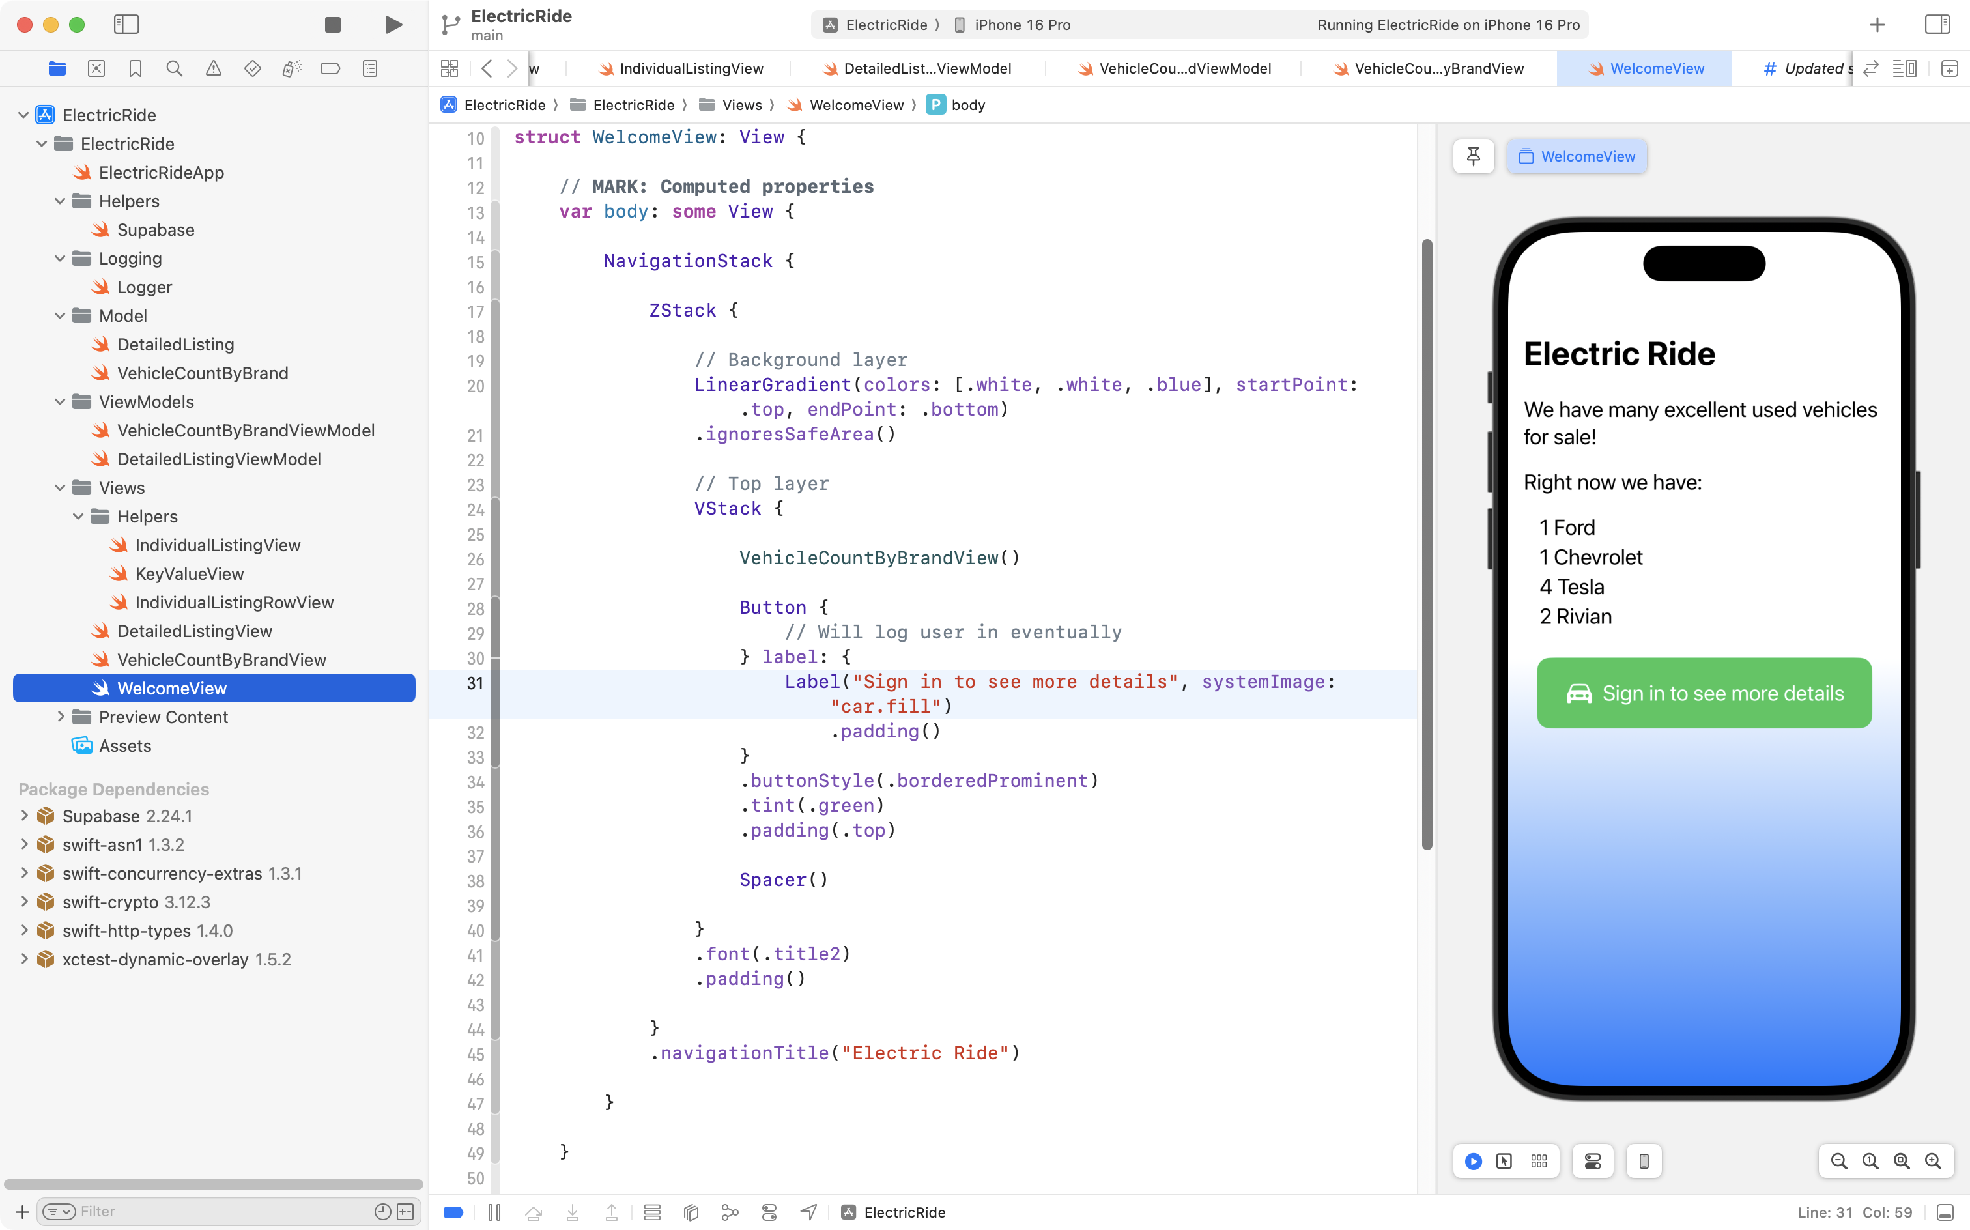
Task: Click the debug memory graph icon
Action: pyautogui.click(x=730, y=1212)
